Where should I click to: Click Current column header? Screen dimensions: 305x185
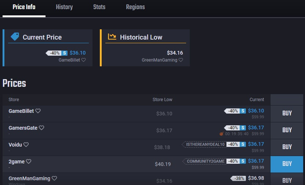click(x=257, y=100)
